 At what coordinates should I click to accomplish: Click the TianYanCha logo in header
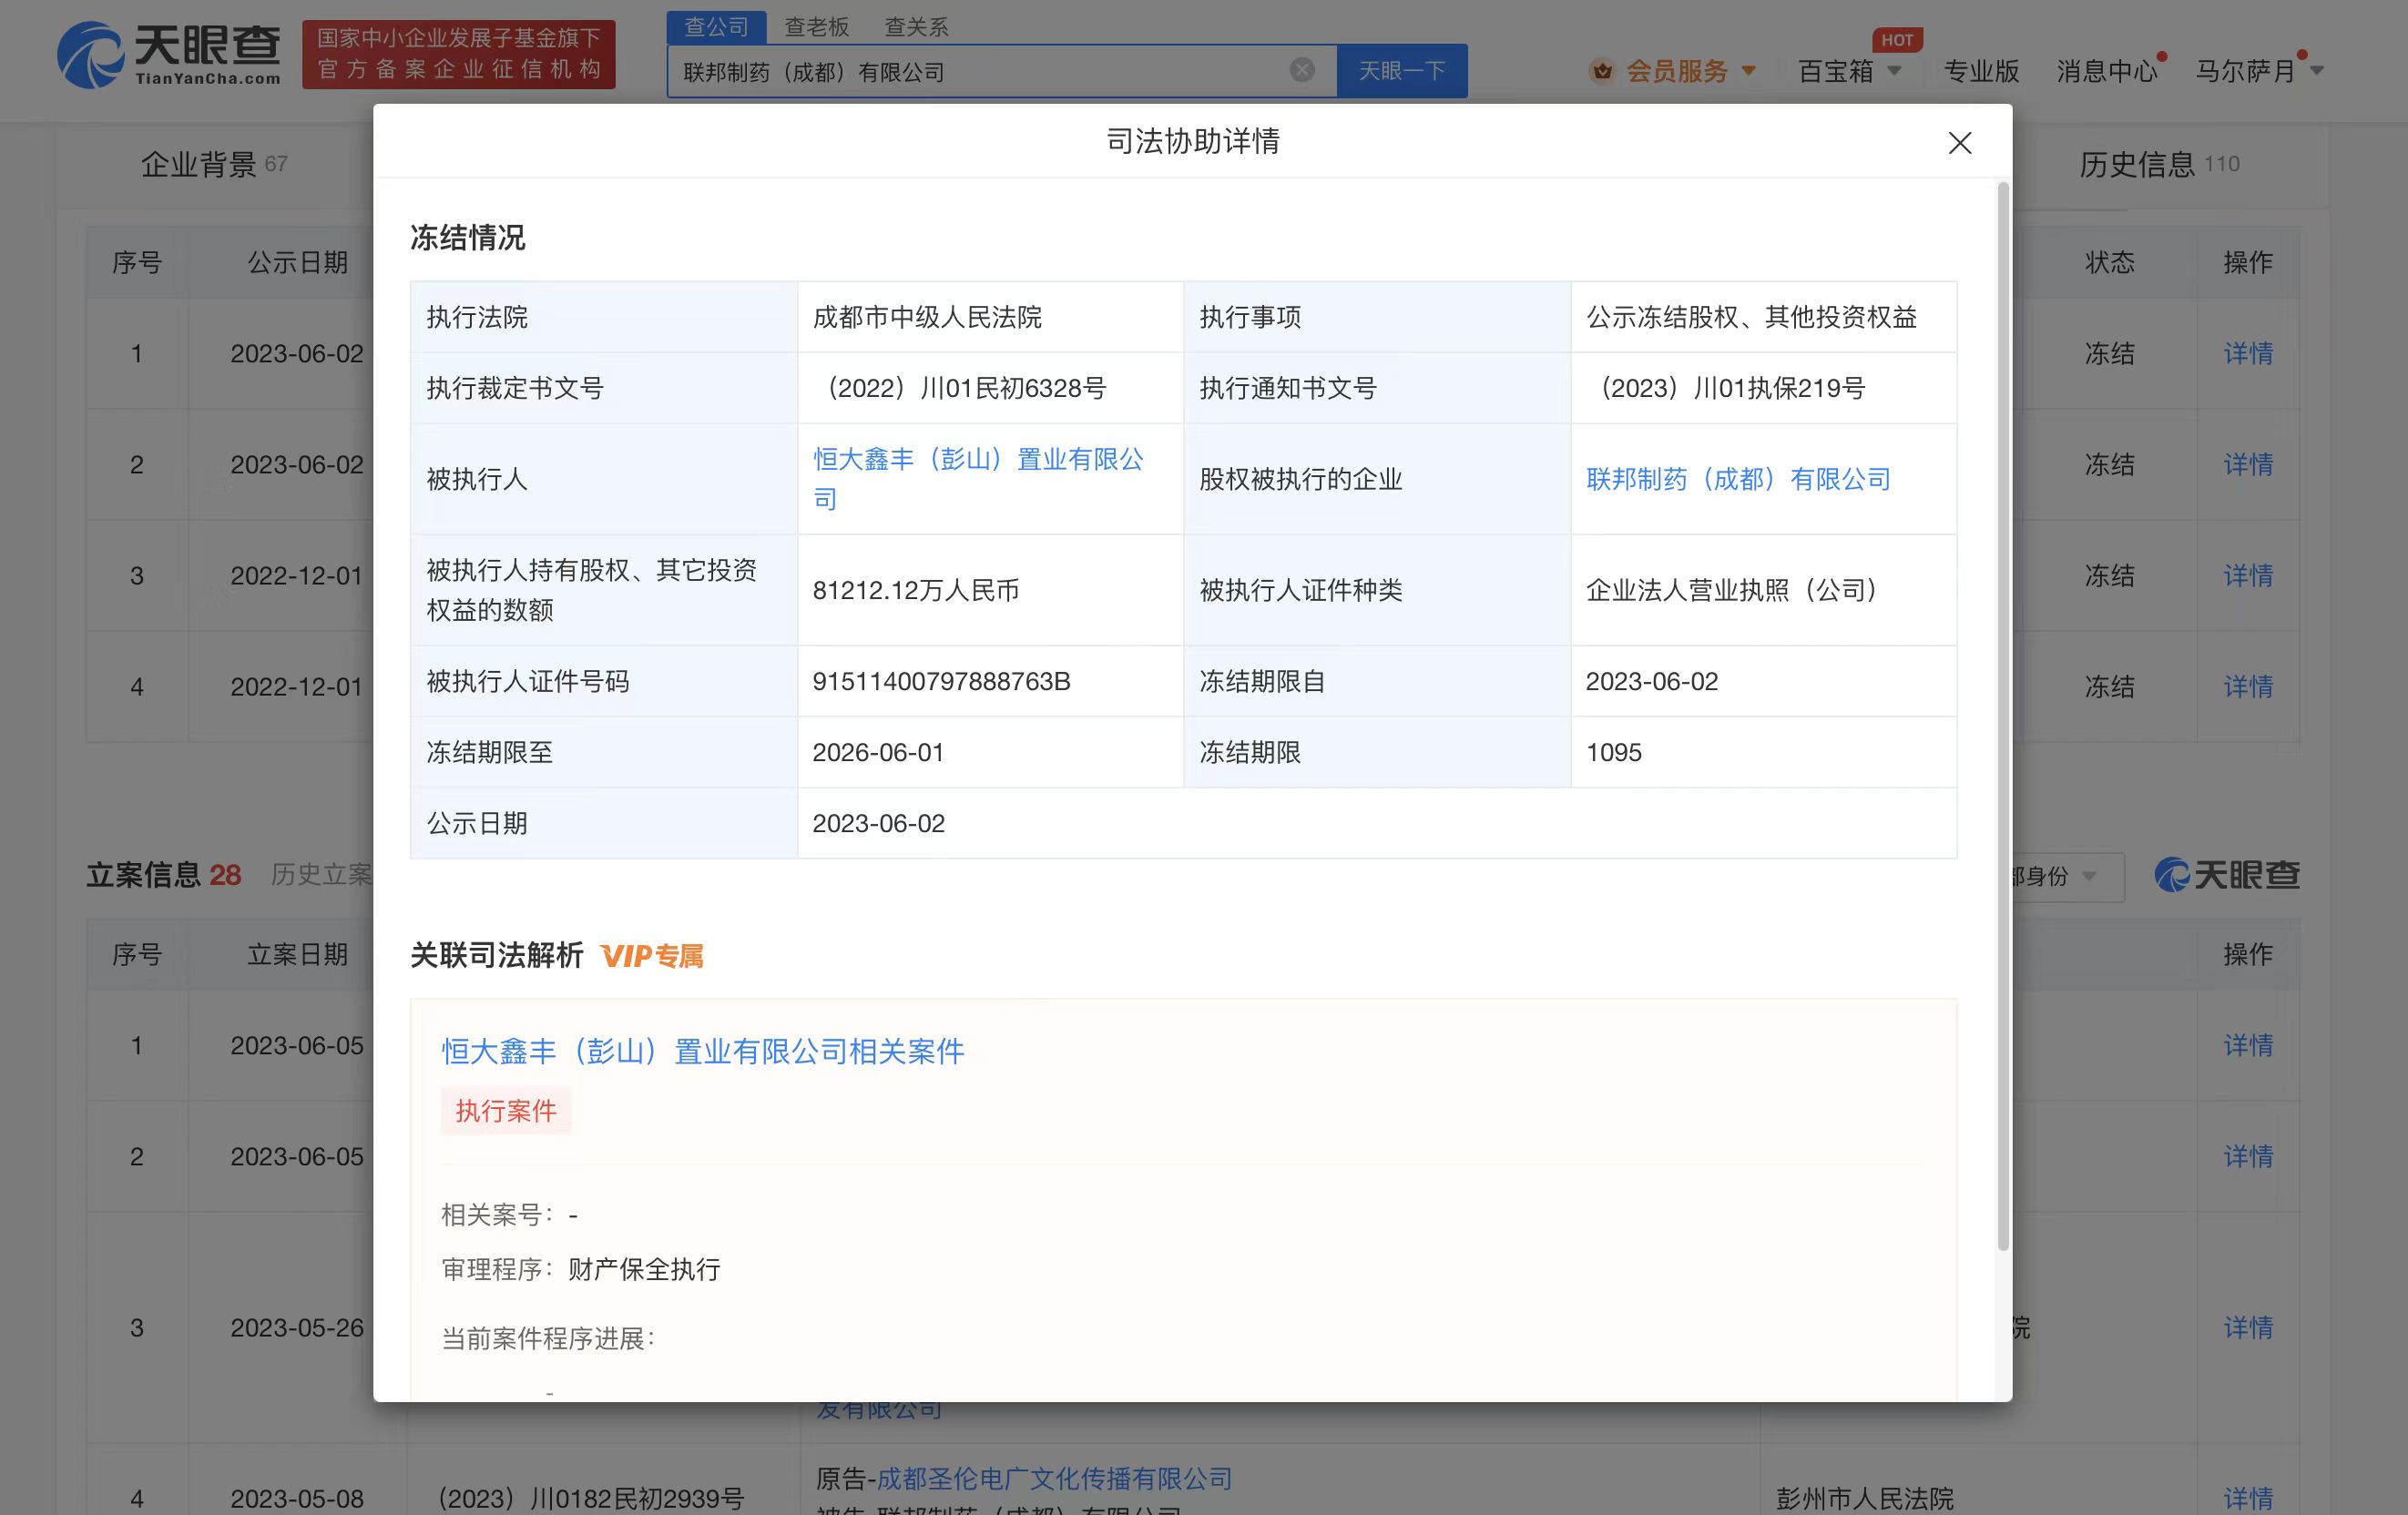tap(169, 54)
